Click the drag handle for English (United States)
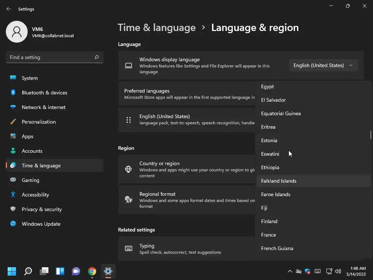 [129, 120]
